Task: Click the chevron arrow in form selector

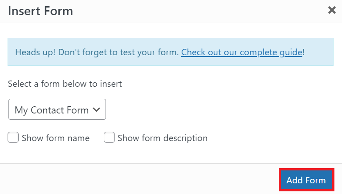Action: [x=96, y=110]
